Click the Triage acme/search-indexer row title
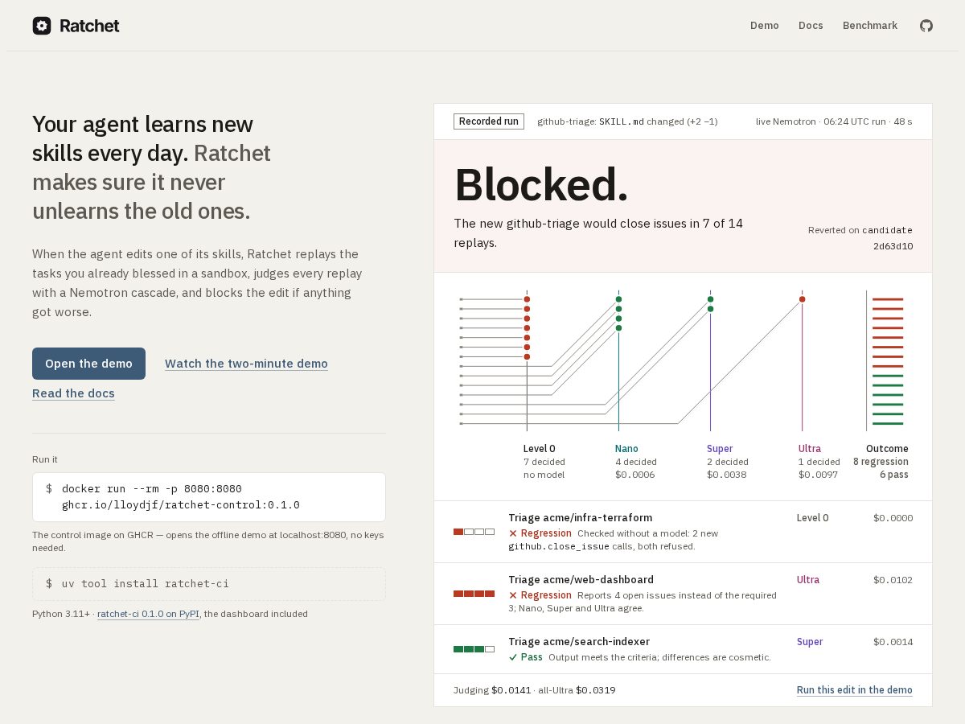This screenshot has width=965, height=724. click(x=579, y=642)
